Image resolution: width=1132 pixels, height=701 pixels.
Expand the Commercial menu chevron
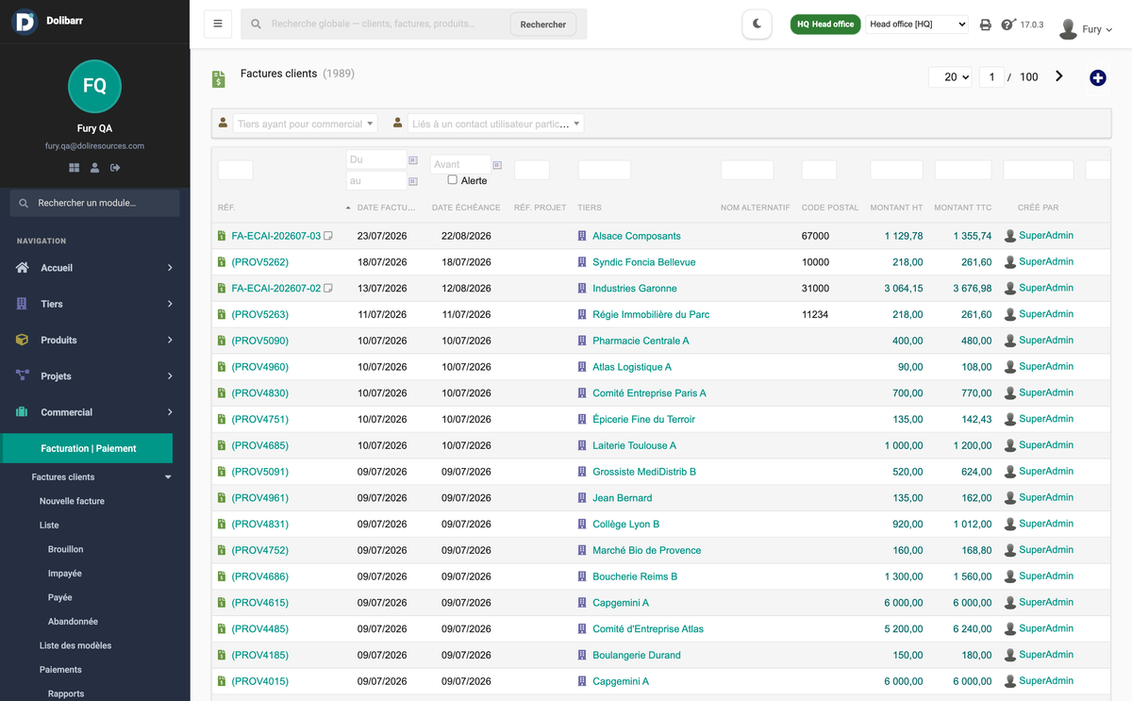[x=170, y=412]
